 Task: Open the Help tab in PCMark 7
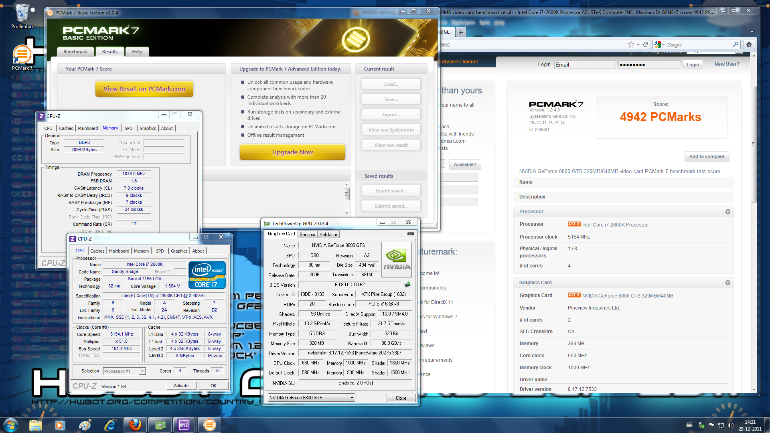click(x=137, y=52)
